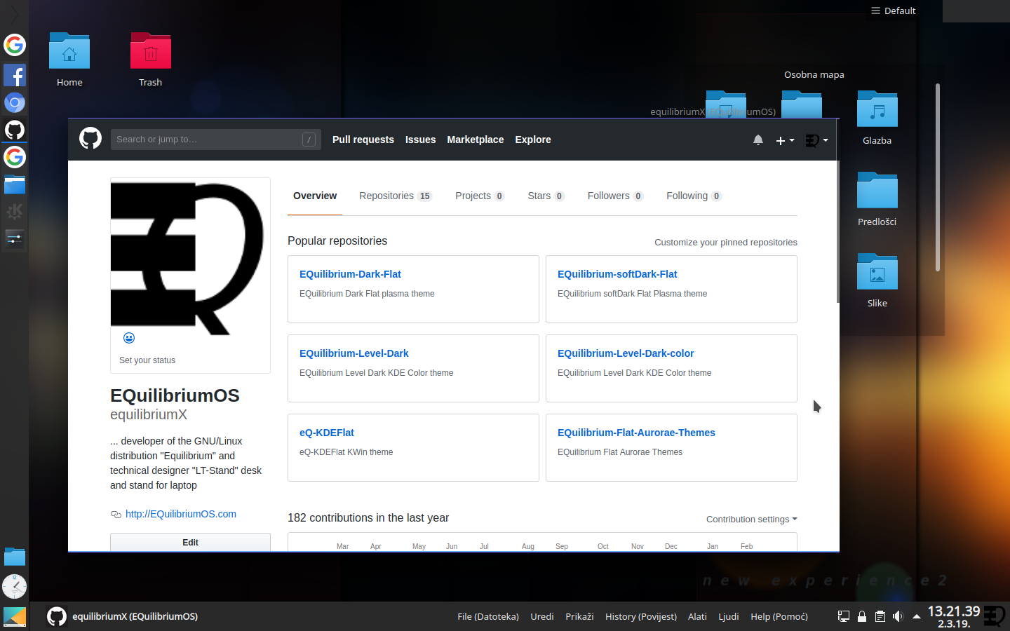
Task: Open the Help (Pomoć) menu
Action: [779, 616]
